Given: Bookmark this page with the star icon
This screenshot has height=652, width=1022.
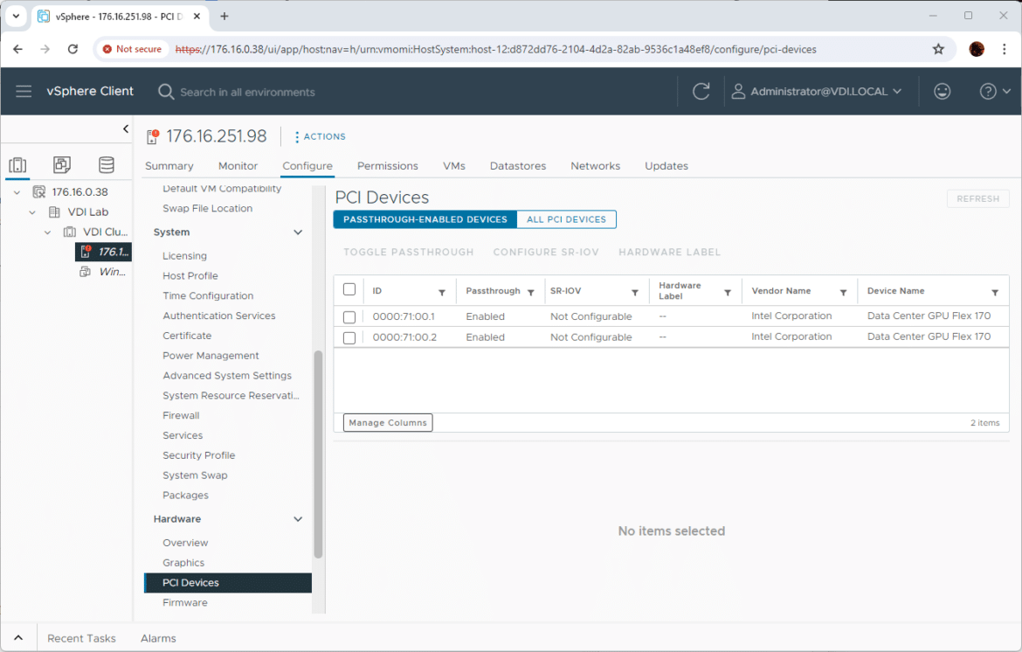Looking at the screenshot, I should [938, 49].
